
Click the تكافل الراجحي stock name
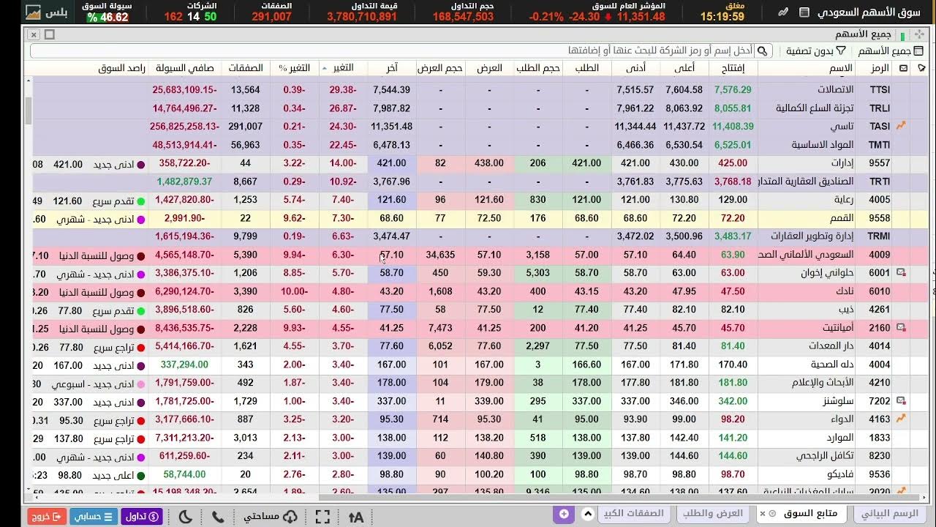coord(823,456)
